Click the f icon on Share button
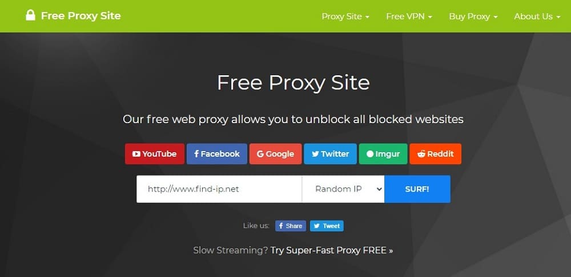Viewport: 571px width, 277px height. 281,226
